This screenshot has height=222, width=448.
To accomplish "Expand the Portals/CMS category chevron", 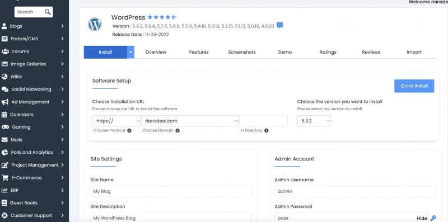I will (x=62, y=39).
